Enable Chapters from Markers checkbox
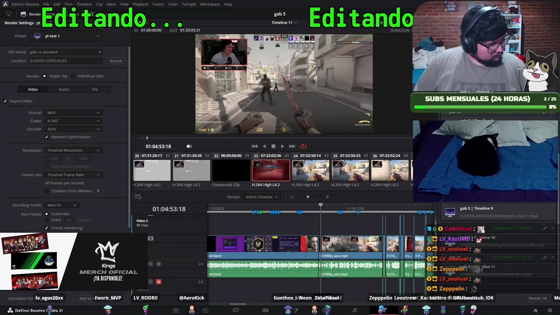 tap(47, 191)
